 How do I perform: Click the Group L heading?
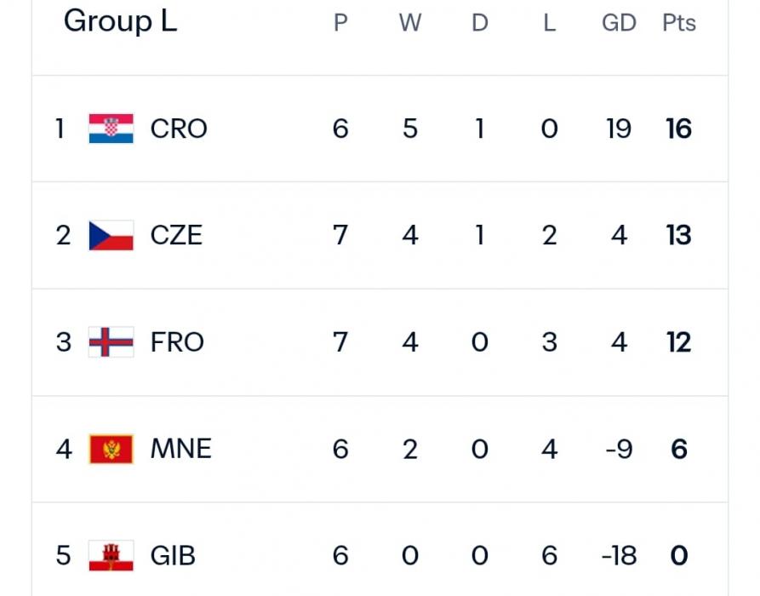[120, 21]
